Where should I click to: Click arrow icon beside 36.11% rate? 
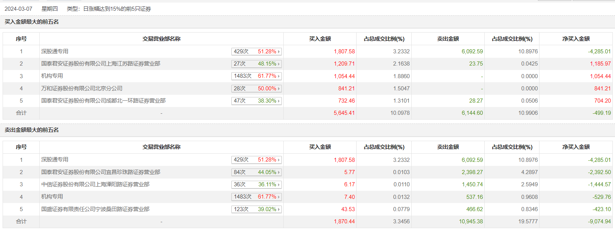click(279, 185)
